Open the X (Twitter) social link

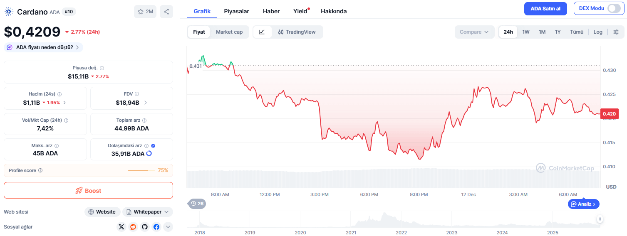[x=121, y=227]
